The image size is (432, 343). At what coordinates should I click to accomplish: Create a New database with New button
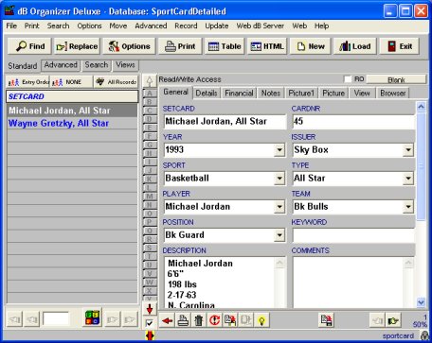coord(310,46)
